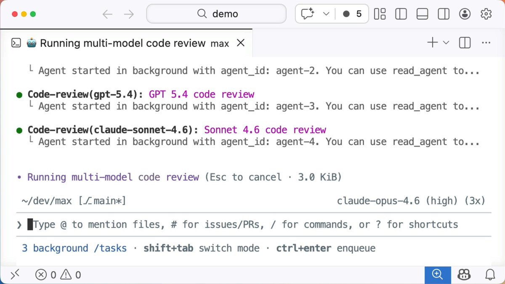Expand the new terminal launch profile chevron
Viewport: 505px width, 284px height.
click(x=447, y=42)
